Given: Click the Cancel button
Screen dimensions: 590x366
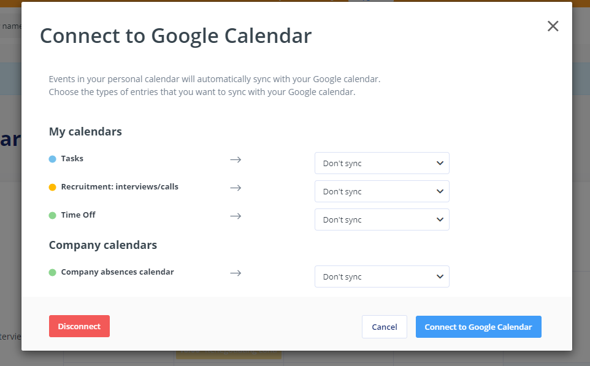Looking at the screenshot, I should (x=385, y=327).
